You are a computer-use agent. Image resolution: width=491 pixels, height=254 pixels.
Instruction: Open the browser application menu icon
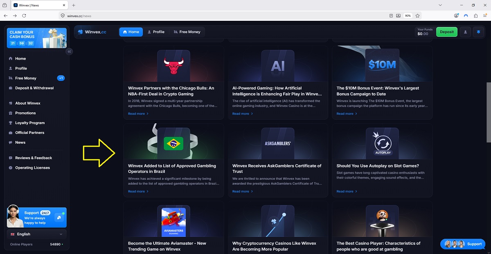(485, 16)
